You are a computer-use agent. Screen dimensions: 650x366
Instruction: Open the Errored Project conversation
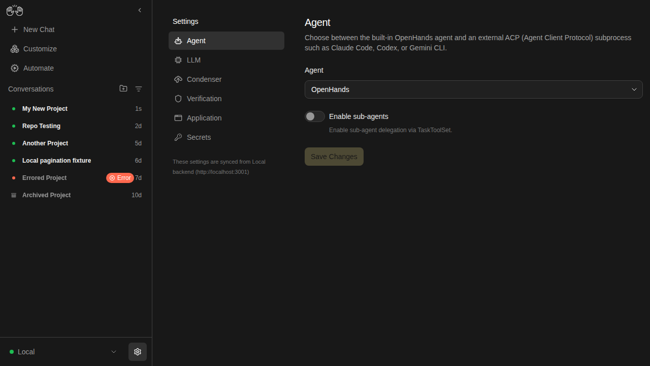coord(76,178)
